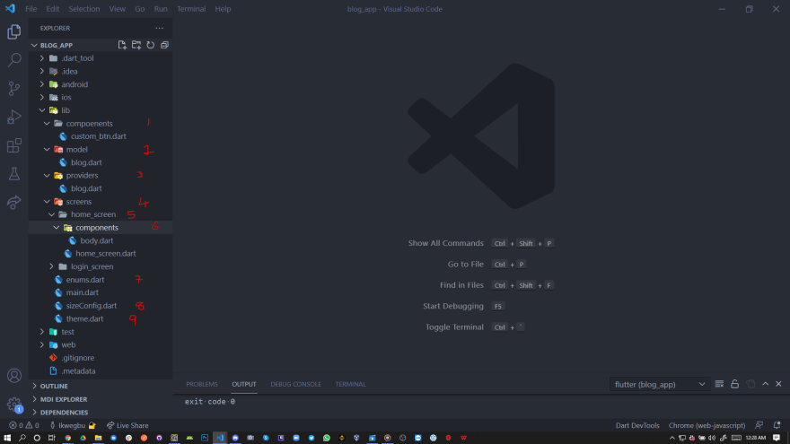Clear the Output panel
Image resolution: width=790 pixels, height=444 pixels.
click(719, 384)
